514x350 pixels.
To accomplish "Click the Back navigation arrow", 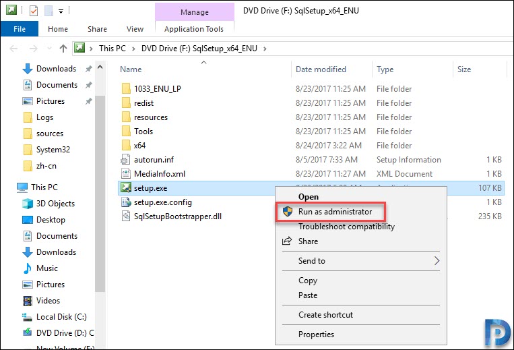I will coord(13,49).
